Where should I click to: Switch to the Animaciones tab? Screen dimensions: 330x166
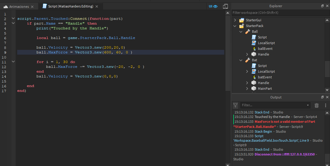click(x=19, y=7)
